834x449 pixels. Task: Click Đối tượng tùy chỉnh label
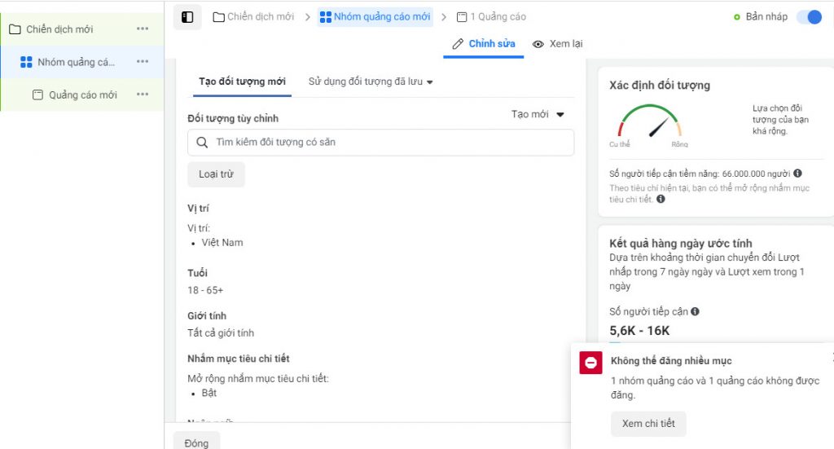(233, 118)
